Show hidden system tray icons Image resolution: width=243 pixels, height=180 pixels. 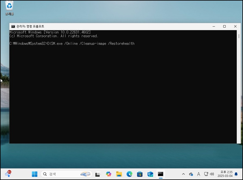click(x=183, y=174)
